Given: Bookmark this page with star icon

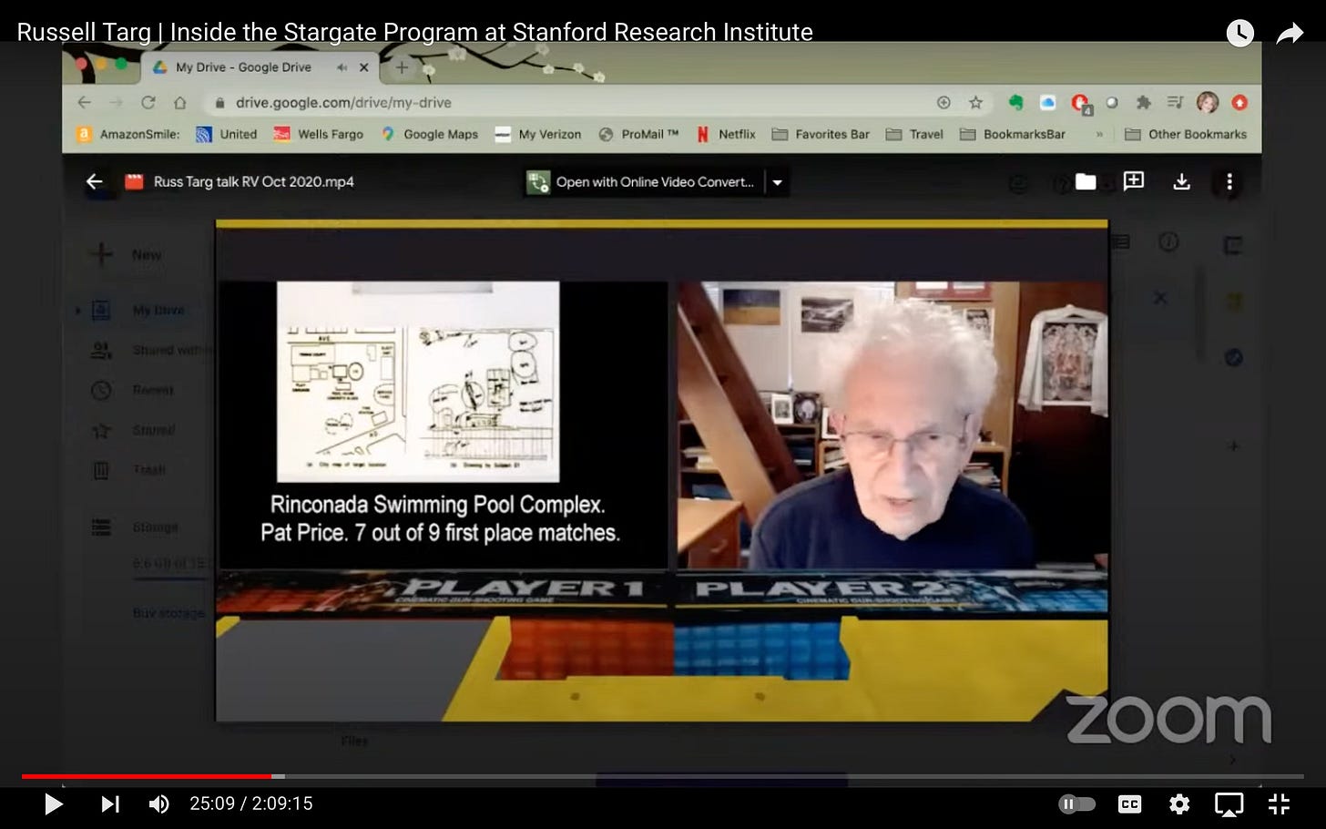Looking at the screenshot, I should (975, 102).
